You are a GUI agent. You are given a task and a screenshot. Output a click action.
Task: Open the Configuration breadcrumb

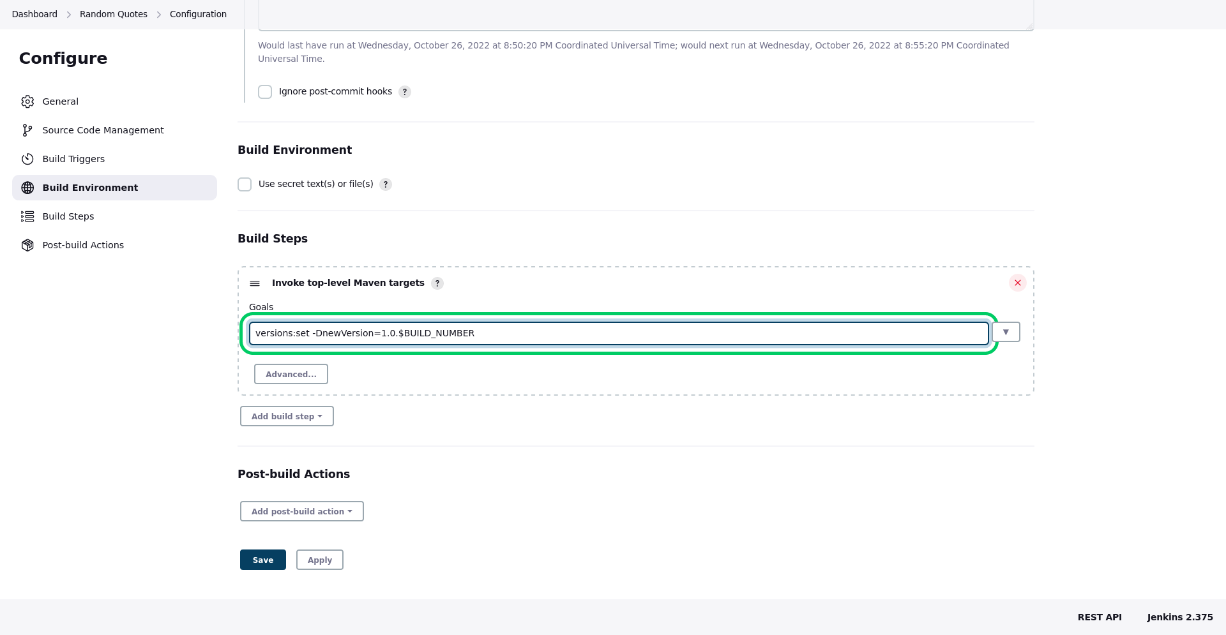[198, 14]
